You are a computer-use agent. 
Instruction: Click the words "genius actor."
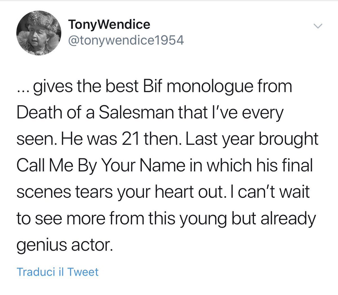click(x=65, y=245)
